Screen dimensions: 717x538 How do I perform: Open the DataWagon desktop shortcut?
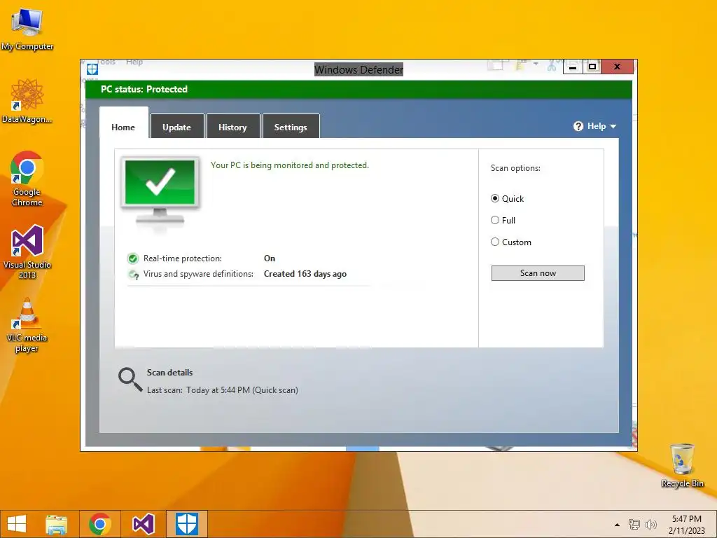[27, 101]
